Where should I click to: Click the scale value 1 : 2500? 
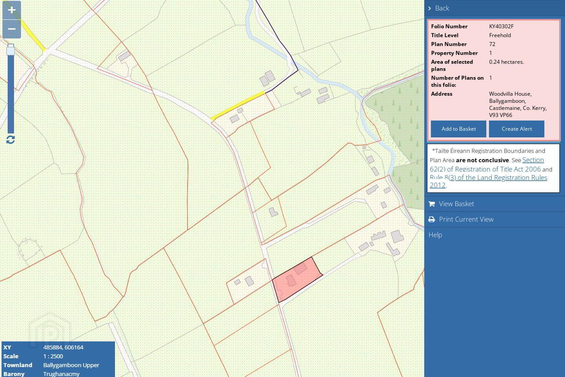coord(53,356)
